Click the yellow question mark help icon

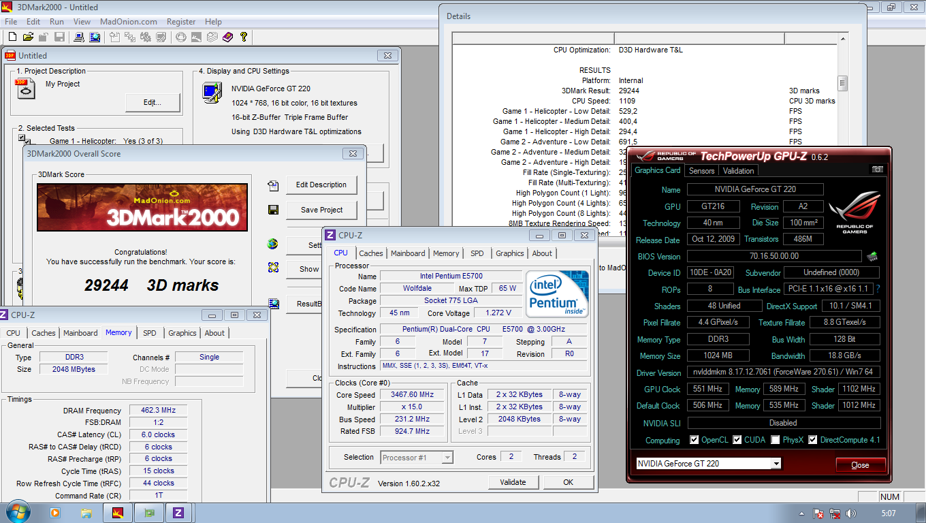pos(244,37)
